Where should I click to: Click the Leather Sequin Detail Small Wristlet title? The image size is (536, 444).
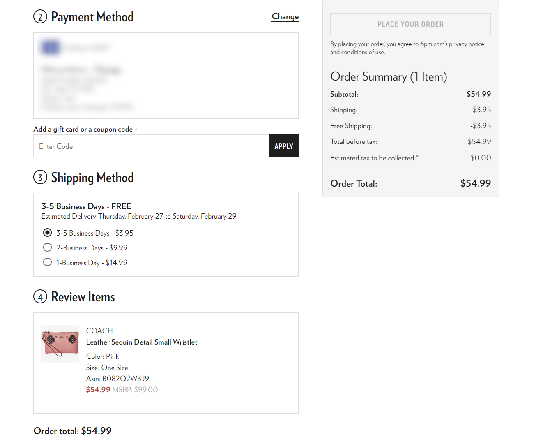pyautogui.click(x=142, y=342)
